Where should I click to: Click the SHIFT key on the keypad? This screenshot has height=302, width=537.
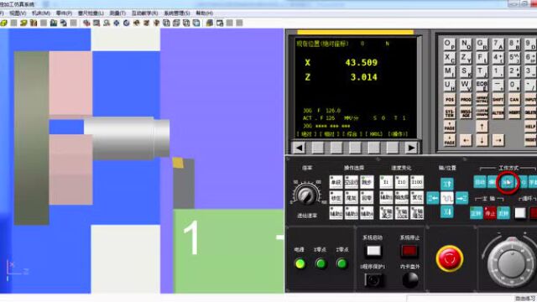498,99
